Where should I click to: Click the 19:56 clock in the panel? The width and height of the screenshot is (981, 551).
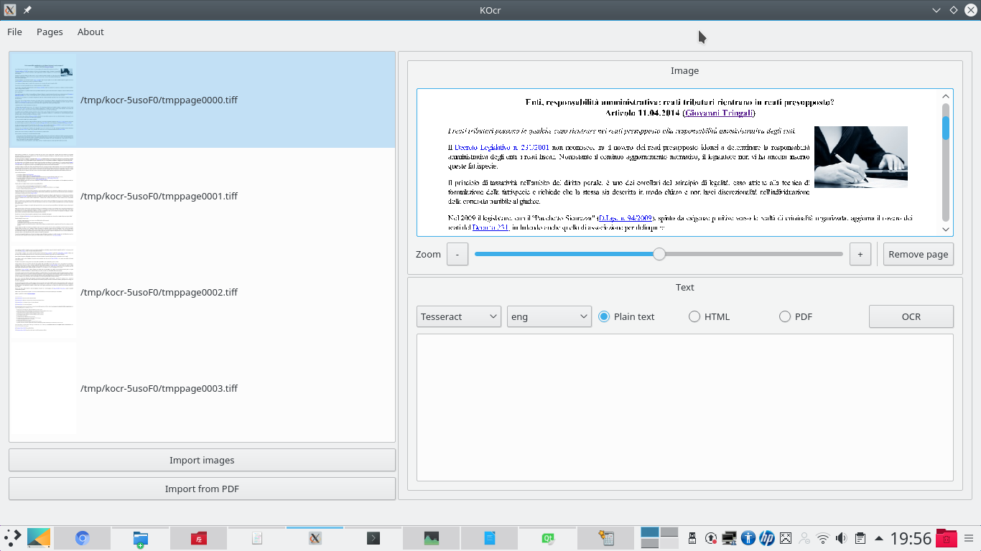(x=911, y=538)
